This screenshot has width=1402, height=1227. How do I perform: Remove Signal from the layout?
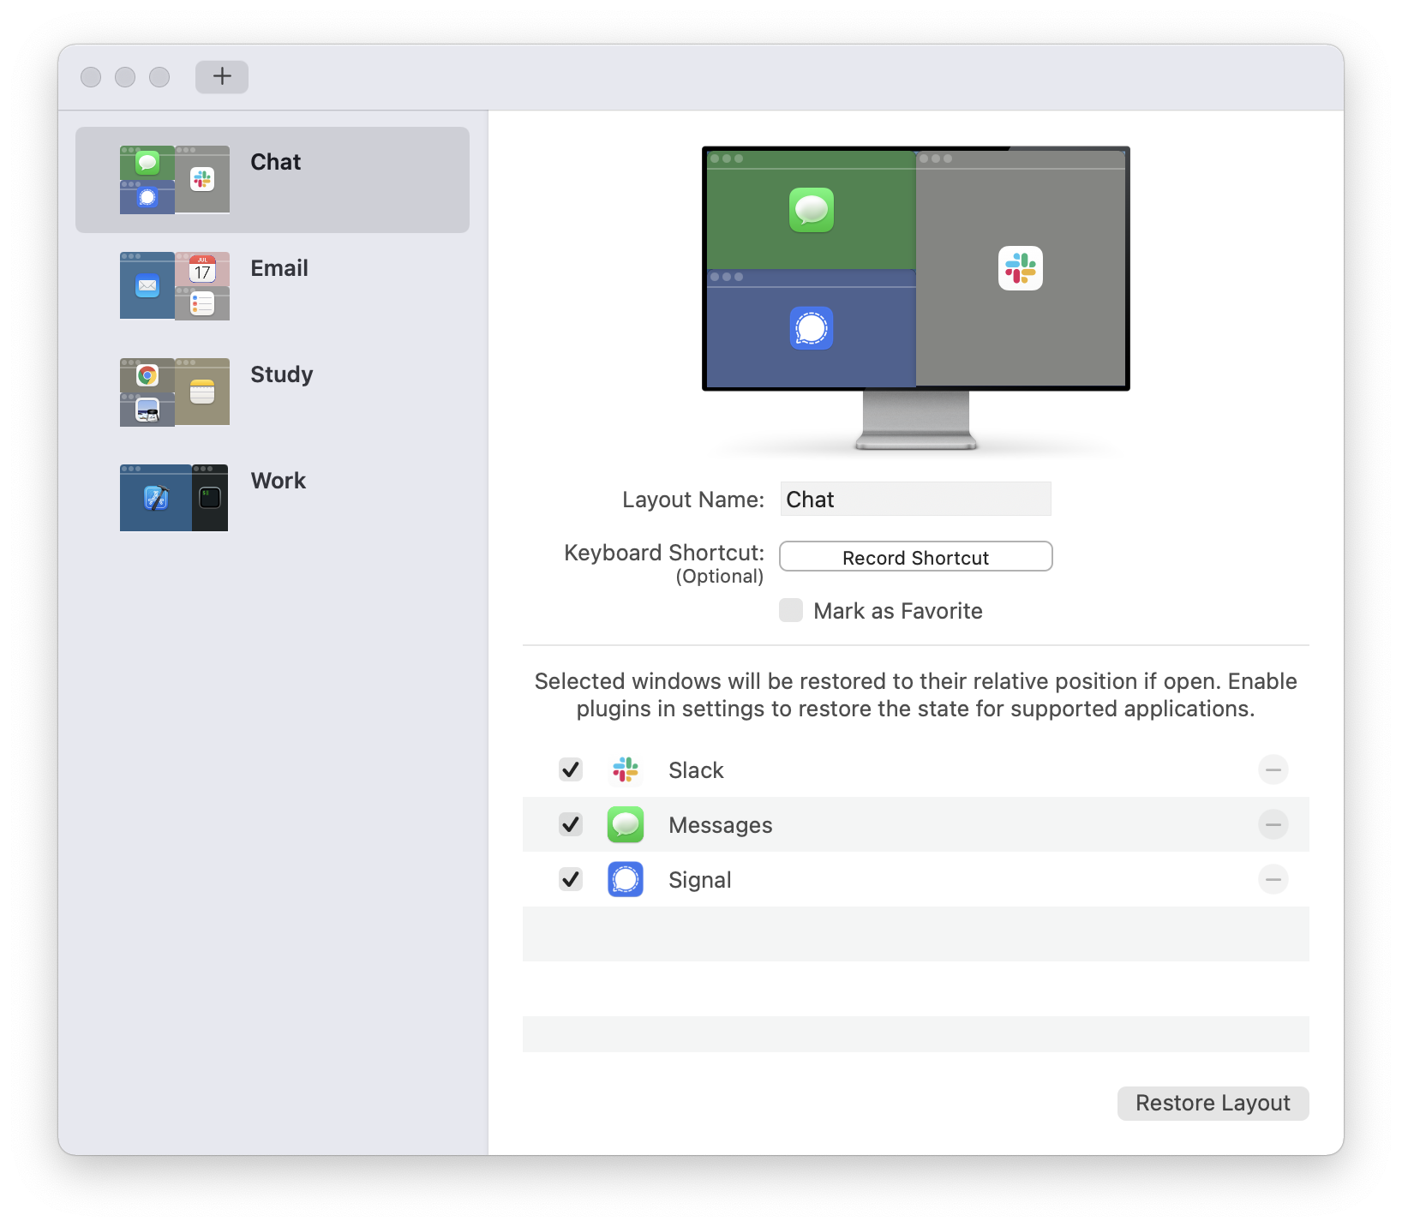tap(1273, 879)
